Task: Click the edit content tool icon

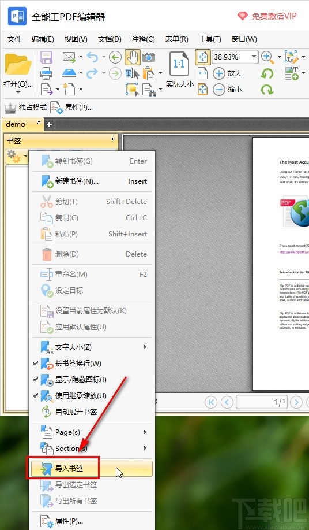Action: pyautogui.click(x=292, y=57)
